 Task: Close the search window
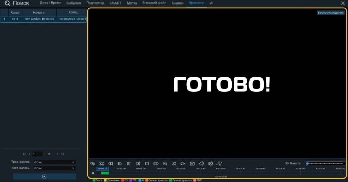[x=343, y=3]
